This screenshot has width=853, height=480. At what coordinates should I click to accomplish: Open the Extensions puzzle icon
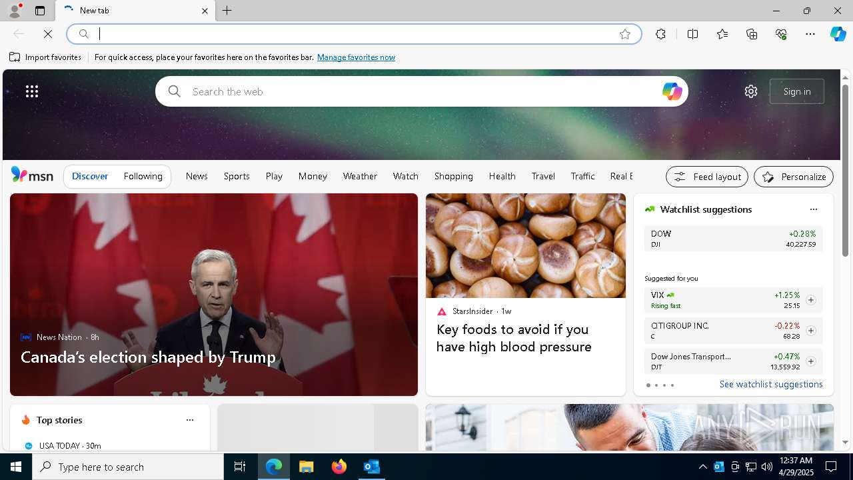tap(660, 34)
